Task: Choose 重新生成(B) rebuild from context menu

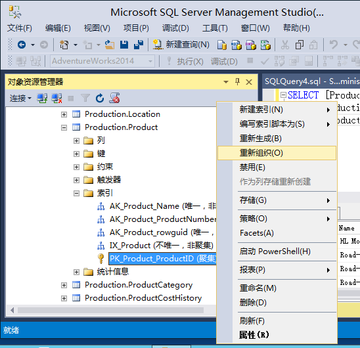Action: pos(277,139)
